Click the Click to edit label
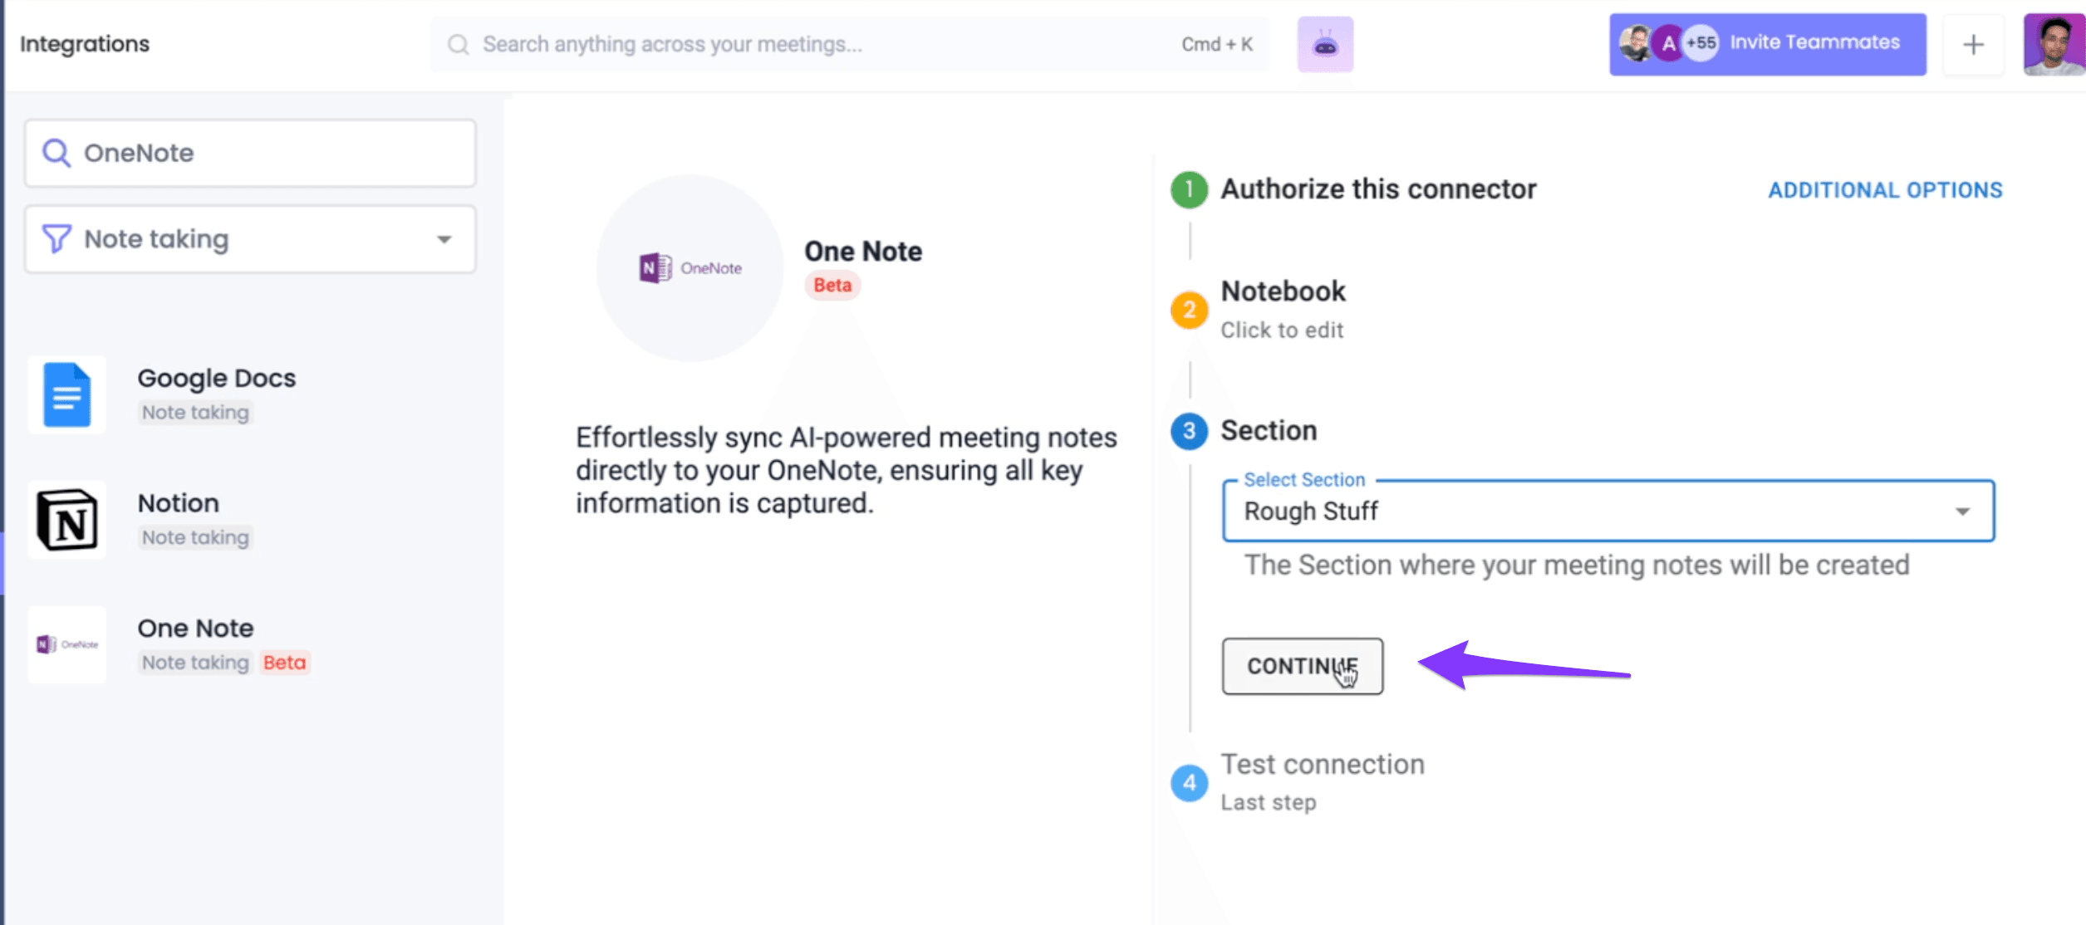This screenshot has width=2086, height=925. pos(1281,330)
